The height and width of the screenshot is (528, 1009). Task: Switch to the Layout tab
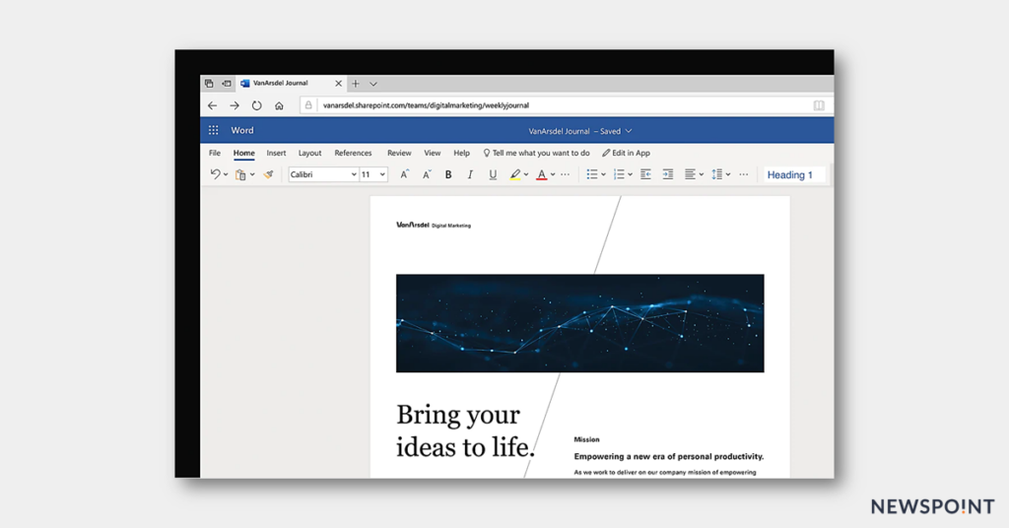click(x=309, y=153)
